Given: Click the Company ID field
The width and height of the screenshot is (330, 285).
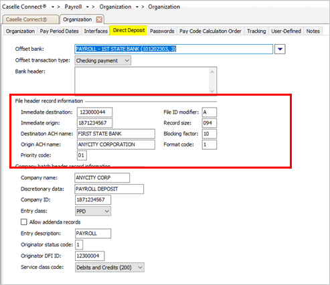Looking at the screenshot, I should (93, 200).
